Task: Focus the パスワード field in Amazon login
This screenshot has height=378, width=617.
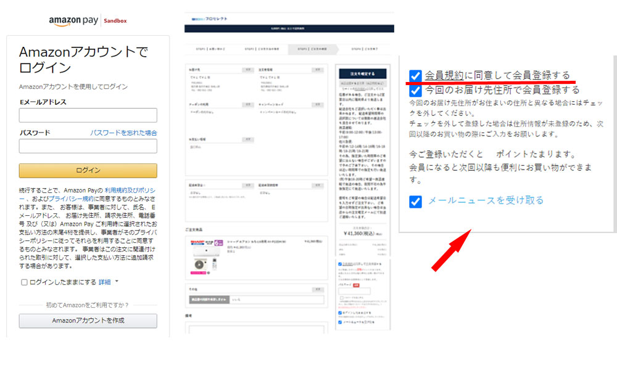Action: (x=88, y=146)
